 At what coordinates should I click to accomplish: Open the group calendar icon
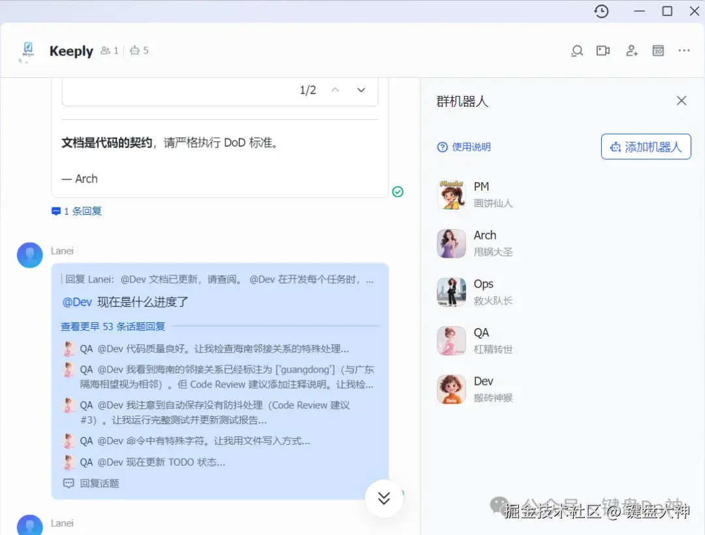(x=658, y=50)
